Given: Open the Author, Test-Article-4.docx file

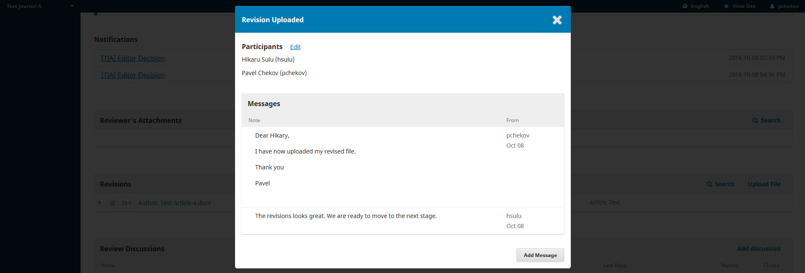Looking at the screenshot, I should [x=175, y=203].
